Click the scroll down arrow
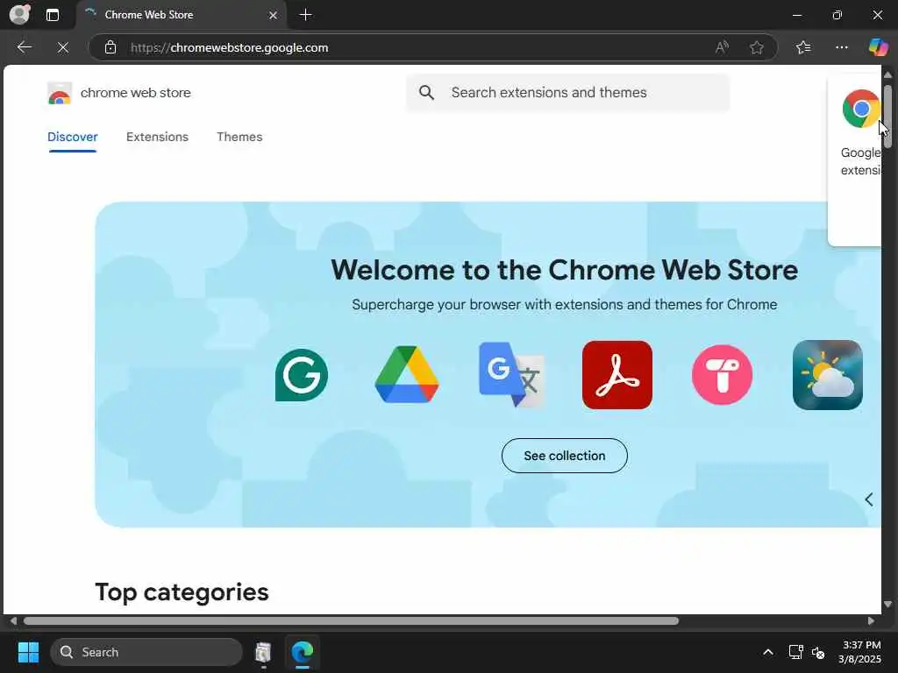The image size is (898, 673). pyautogui.click(x=887, y=604)
